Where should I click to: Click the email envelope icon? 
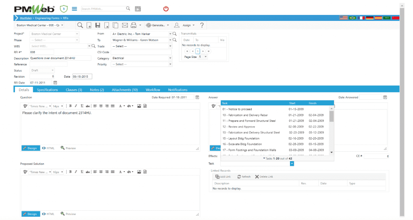pos(125,25)
